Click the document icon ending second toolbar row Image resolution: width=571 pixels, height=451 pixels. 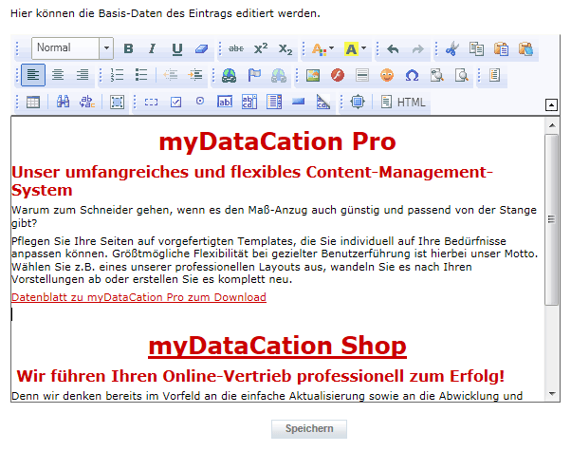(x=494, y=75)
